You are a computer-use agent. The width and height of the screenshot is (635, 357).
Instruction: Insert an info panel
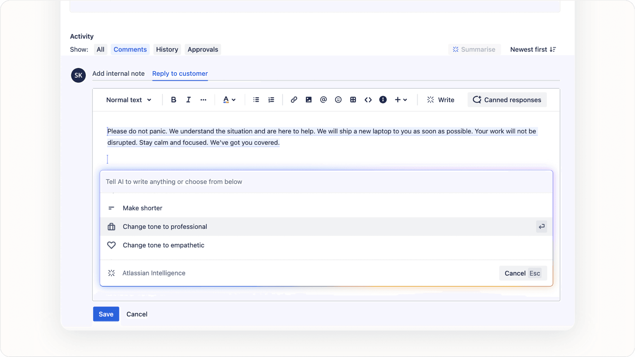(383, 99)
